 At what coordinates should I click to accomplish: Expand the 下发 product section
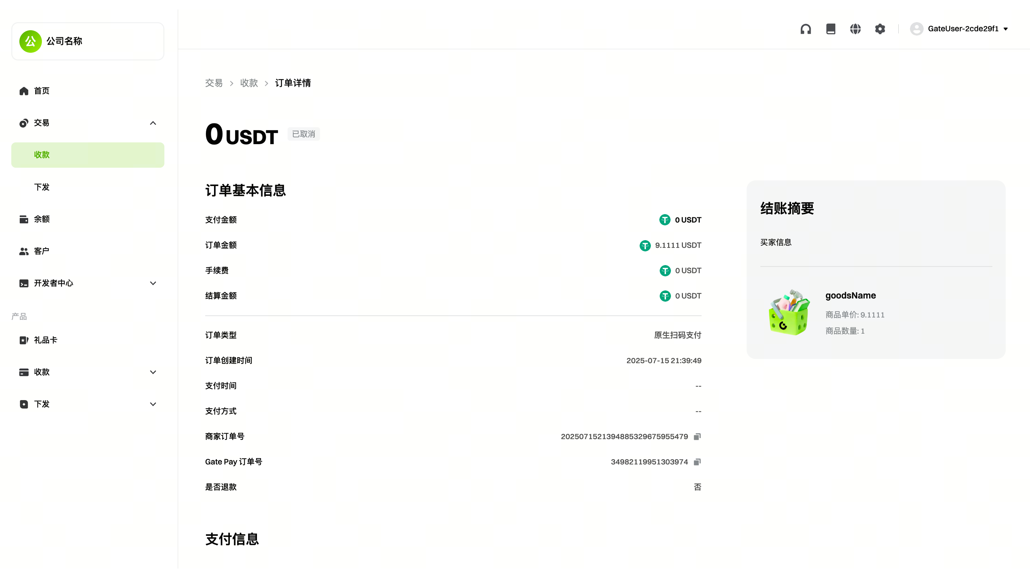click(x=153, y=404)
